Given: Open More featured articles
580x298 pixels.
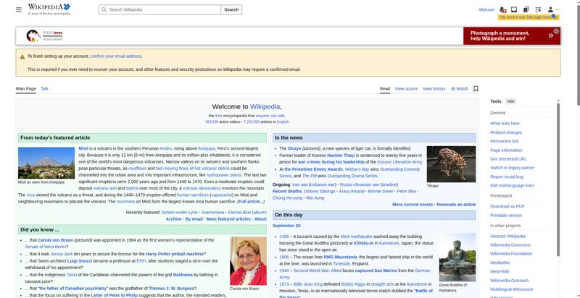Looking at the screenshot, I should pyautogui.click(x=228, y=219).
